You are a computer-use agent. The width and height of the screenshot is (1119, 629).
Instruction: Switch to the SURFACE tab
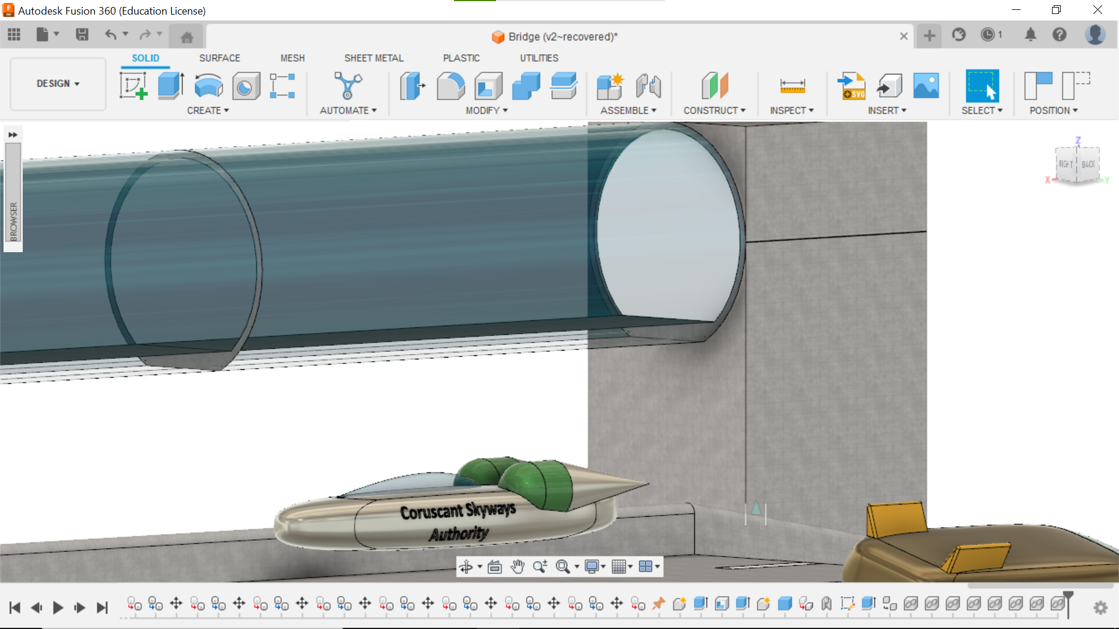click(219, 58)
